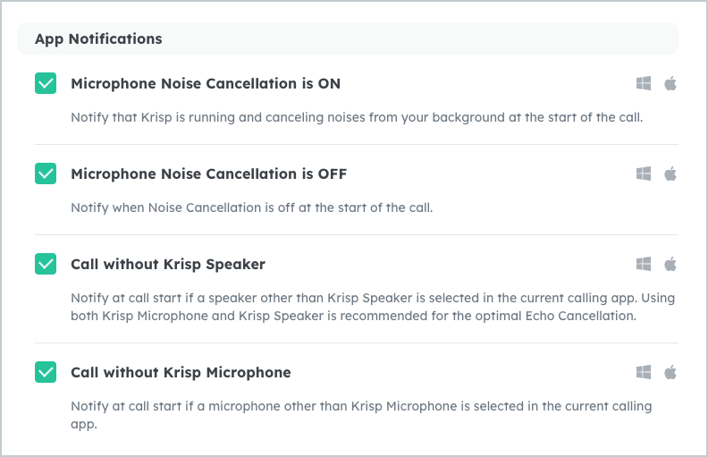Viewport: 708px width, 457px height.
Task: Click the Echo Cancellation recommendation description
Action: point(373,307)
